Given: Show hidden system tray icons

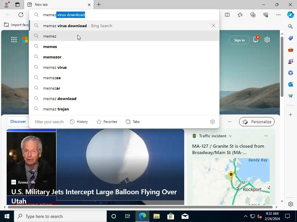Looking at the screenshot, I should [245, 216].
